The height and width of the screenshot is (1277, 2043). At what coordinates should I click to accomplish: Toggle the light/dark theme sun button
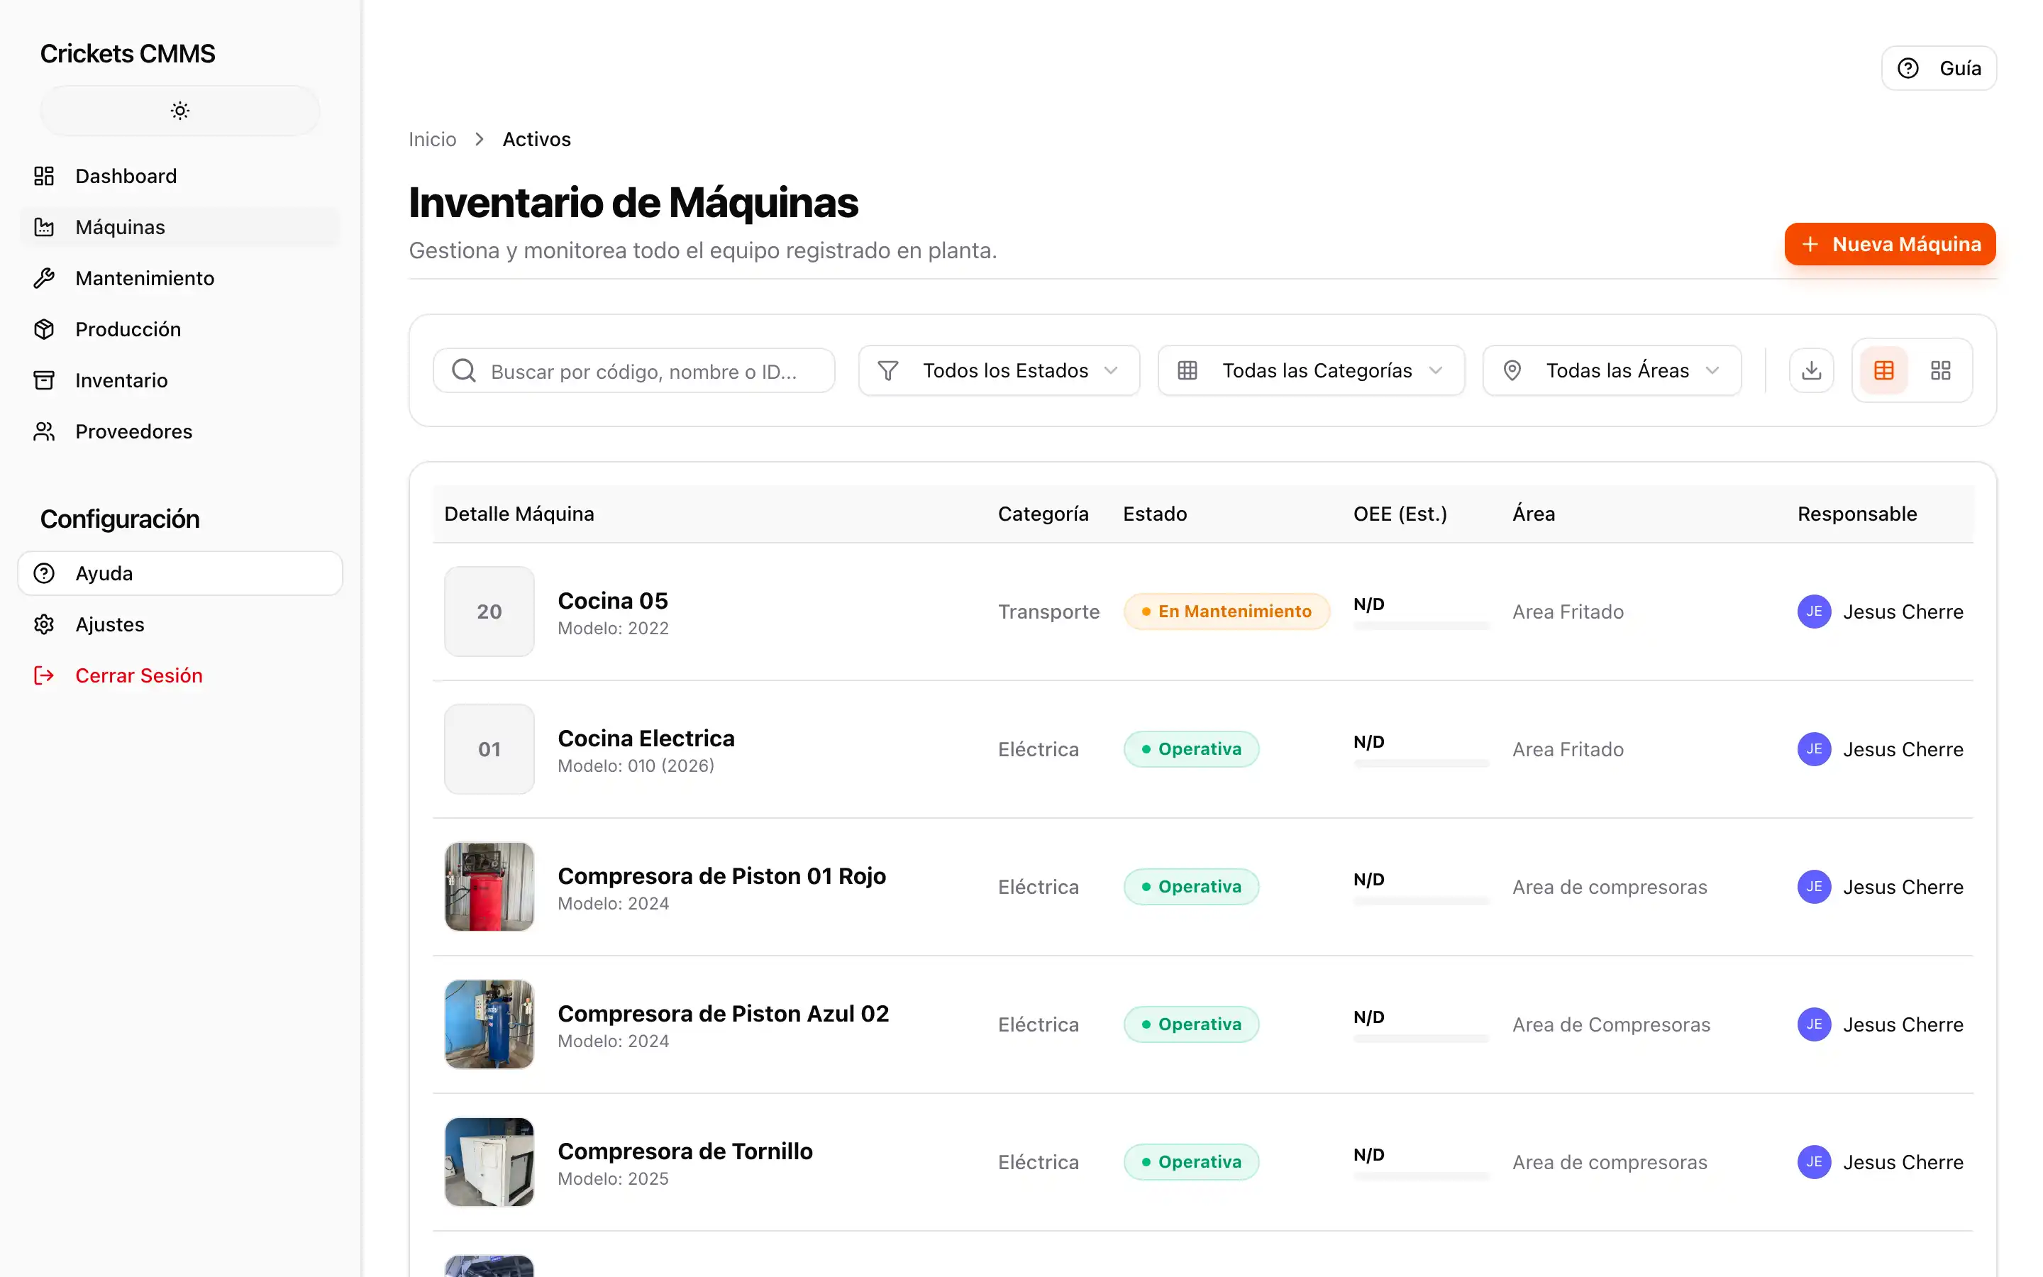(179, 111)
